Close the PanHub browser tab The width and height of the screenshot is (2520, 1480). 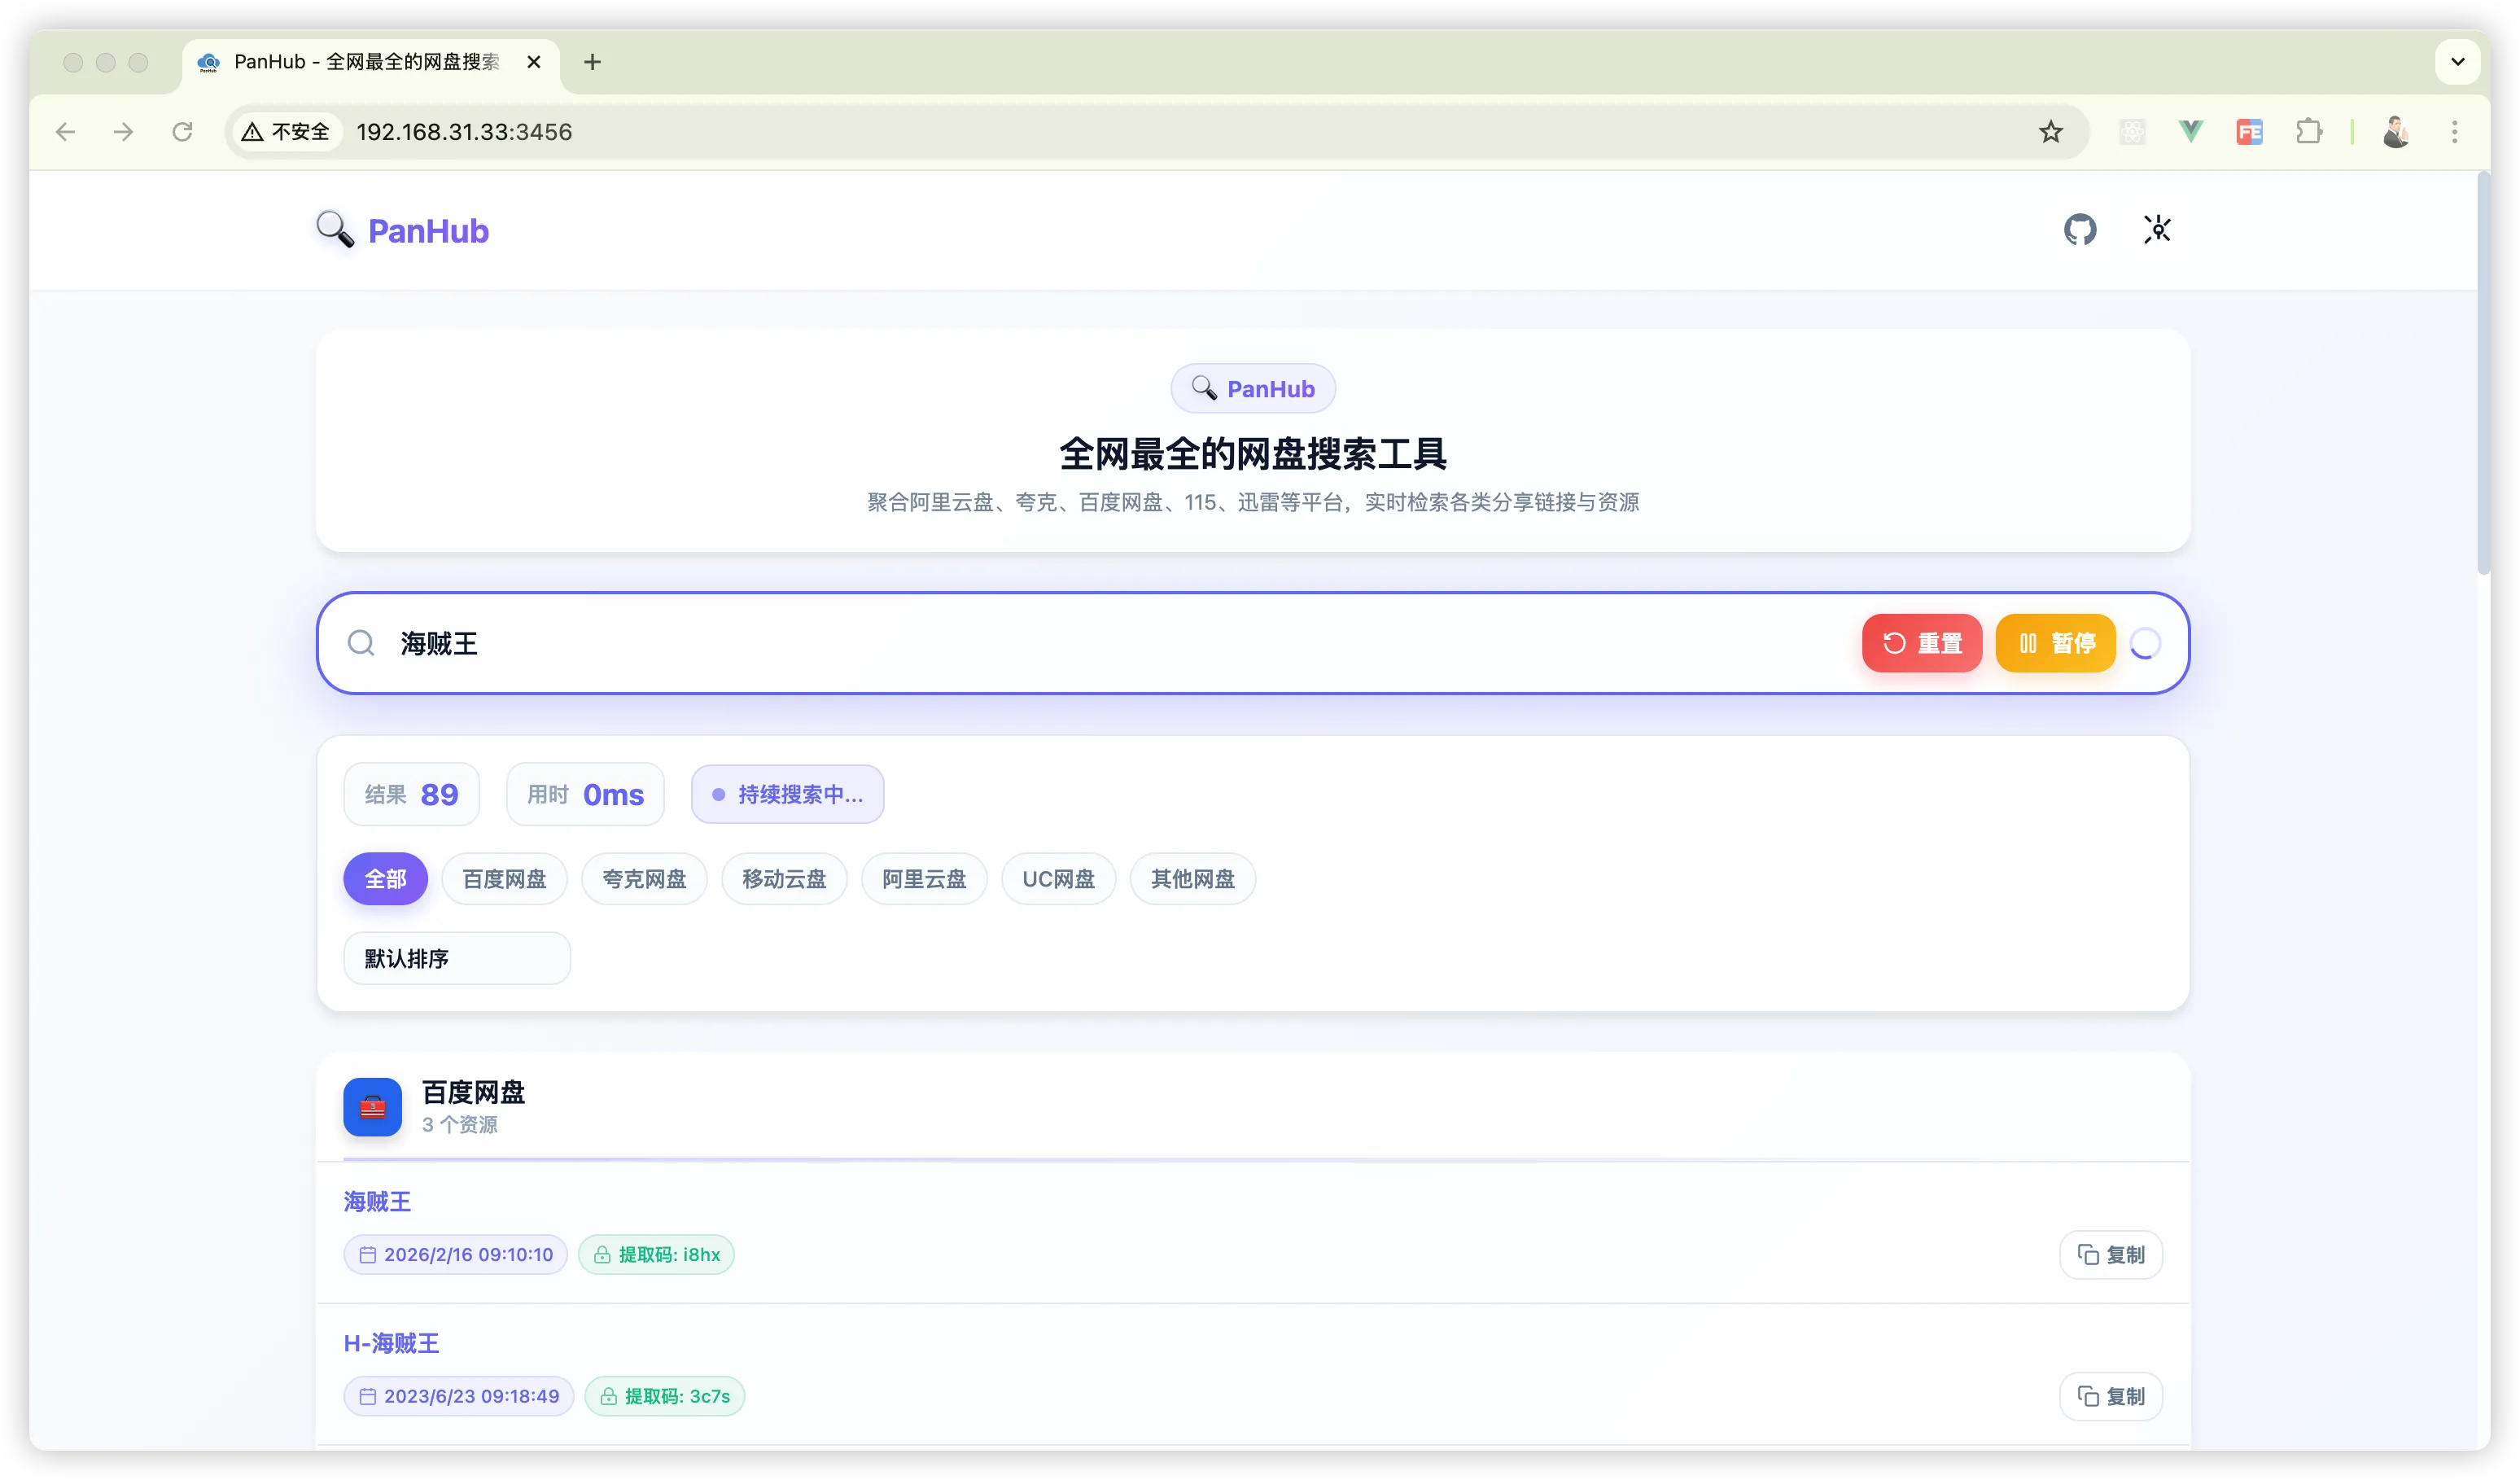pyautogui.click(x=534, y=62)
